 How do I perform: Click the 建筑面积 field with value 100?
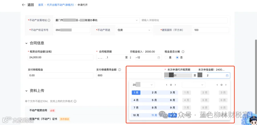click(x=211, y=30)
